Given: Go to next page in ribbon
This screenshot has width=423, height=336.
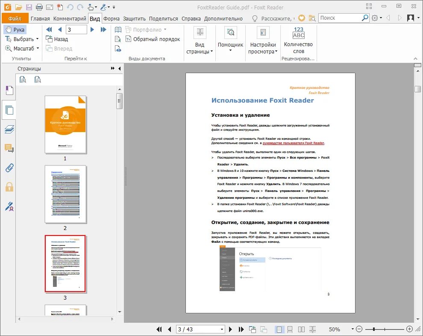Looking at the screenshot, I should point(92,29).
